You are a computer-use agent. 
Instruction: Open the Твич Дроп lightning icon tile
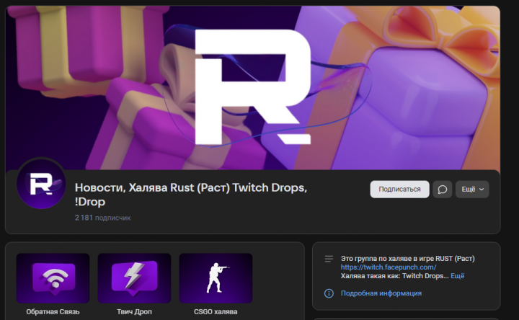[134, 278]
